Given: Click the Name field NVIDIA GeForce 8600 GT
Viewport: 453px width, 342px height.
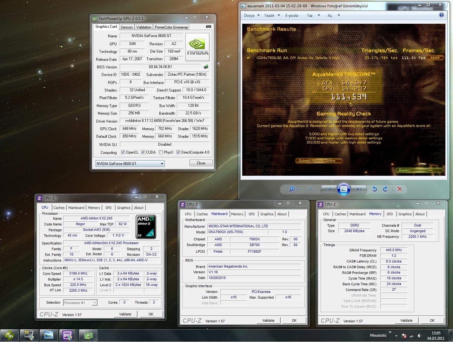Looking at the screenshot, I should click(152, 36).
